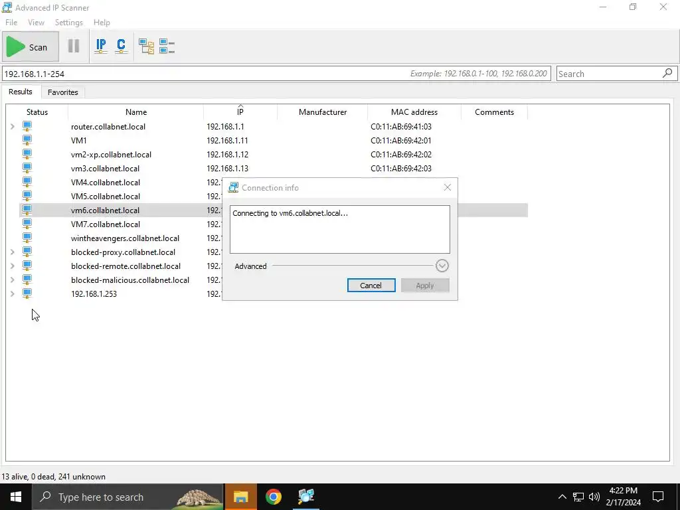This screenshot has width=680, height=510.
Task: Sort by the Name column header
Action: (x=135, y=112)
